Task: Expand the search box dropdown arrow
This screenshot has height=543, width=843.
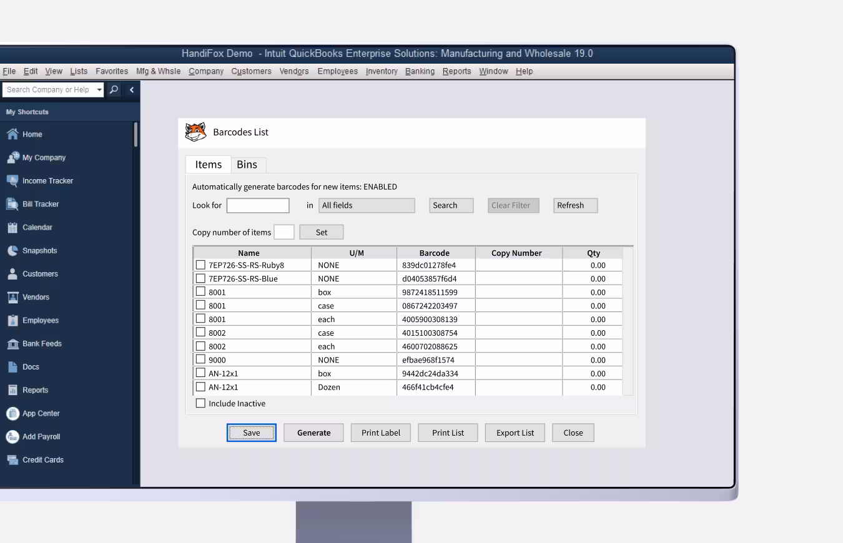Action: [99, 90]
